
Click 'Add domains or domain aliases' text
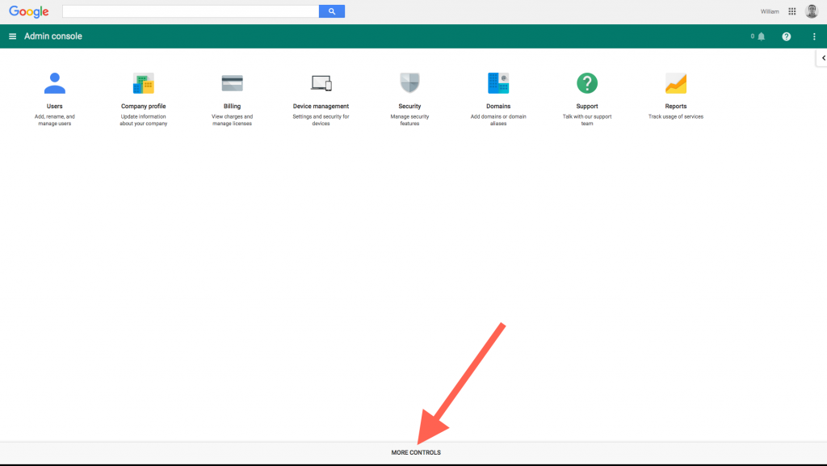click(x=498, y=120)
